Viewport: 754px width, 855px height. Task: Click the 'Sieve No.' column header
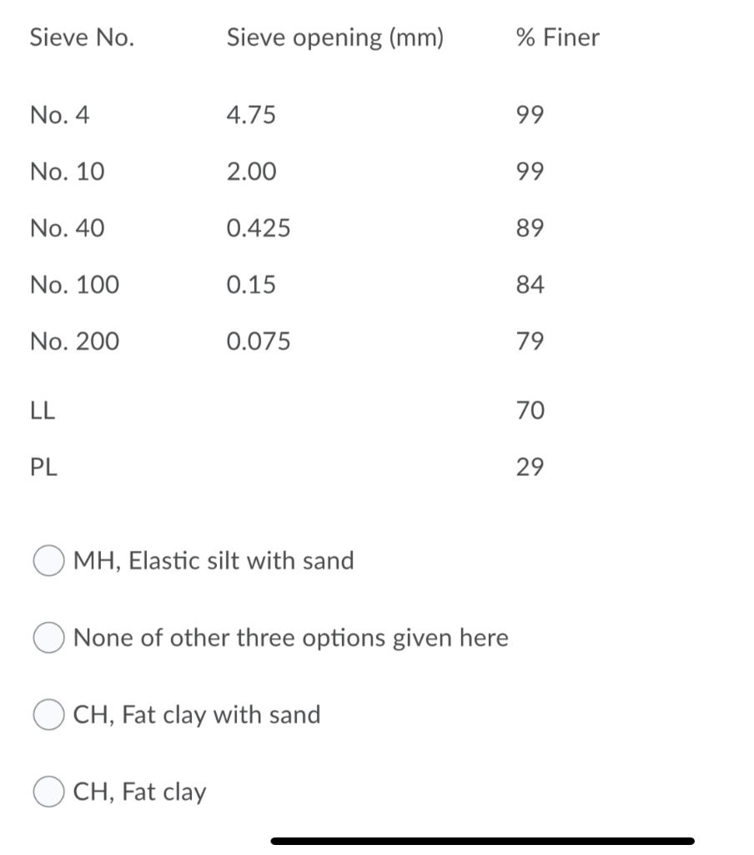[82, 37]
